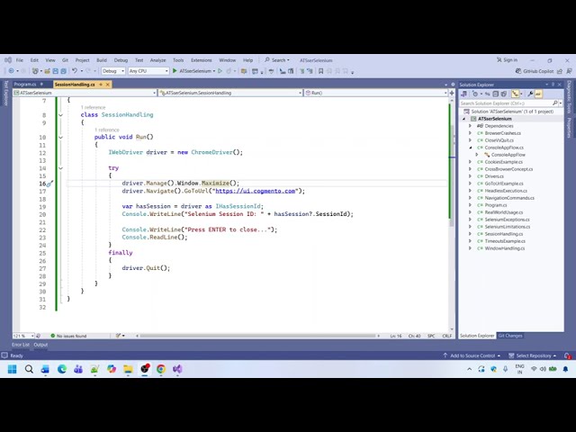Open File Explorer from the taskbar
The width and height of the screenshot is (576, 432).
[x=128, y=369]
